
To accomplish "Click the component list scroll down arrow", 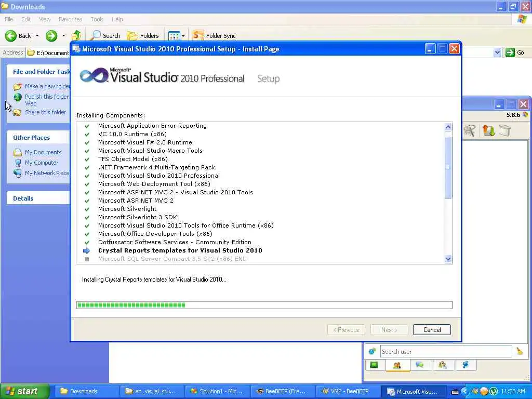I will [448, 259].
